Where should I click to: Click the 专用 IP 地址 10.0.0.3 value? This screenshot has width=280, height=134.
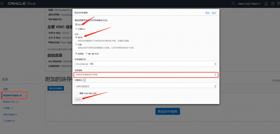[66, 33]
